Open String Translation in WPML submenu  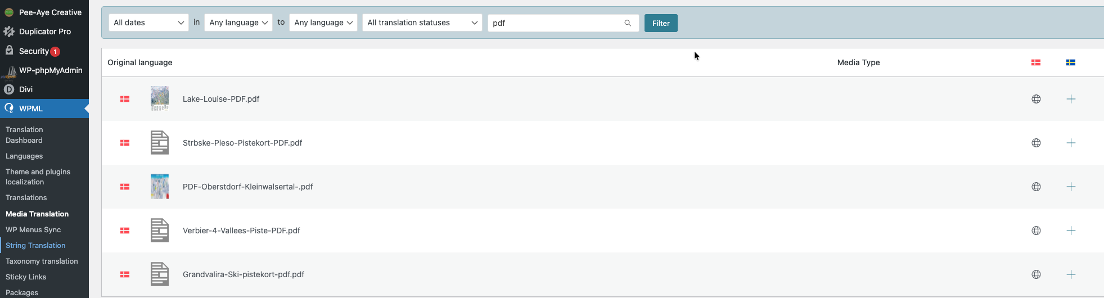35,245
